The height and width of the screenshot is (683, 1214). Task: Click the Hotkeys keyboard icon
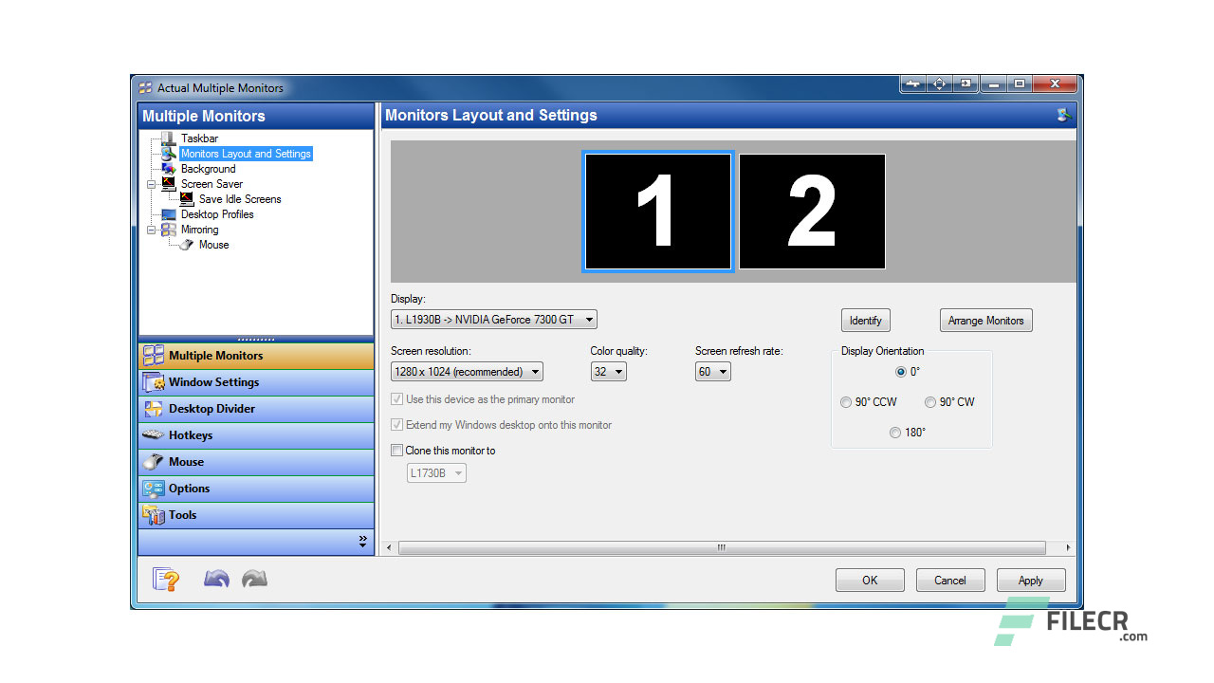tap(154, 435)
